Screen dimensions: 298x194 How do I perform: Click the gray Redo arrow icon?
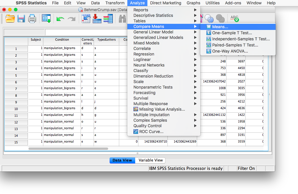(72, 19)
